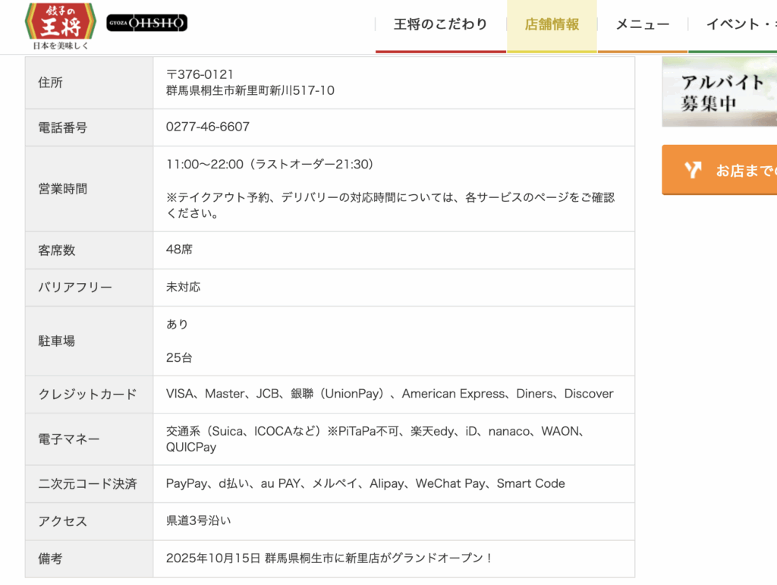Click the address 群馬県桐生市新里町新川517-10

pos(250,90)
